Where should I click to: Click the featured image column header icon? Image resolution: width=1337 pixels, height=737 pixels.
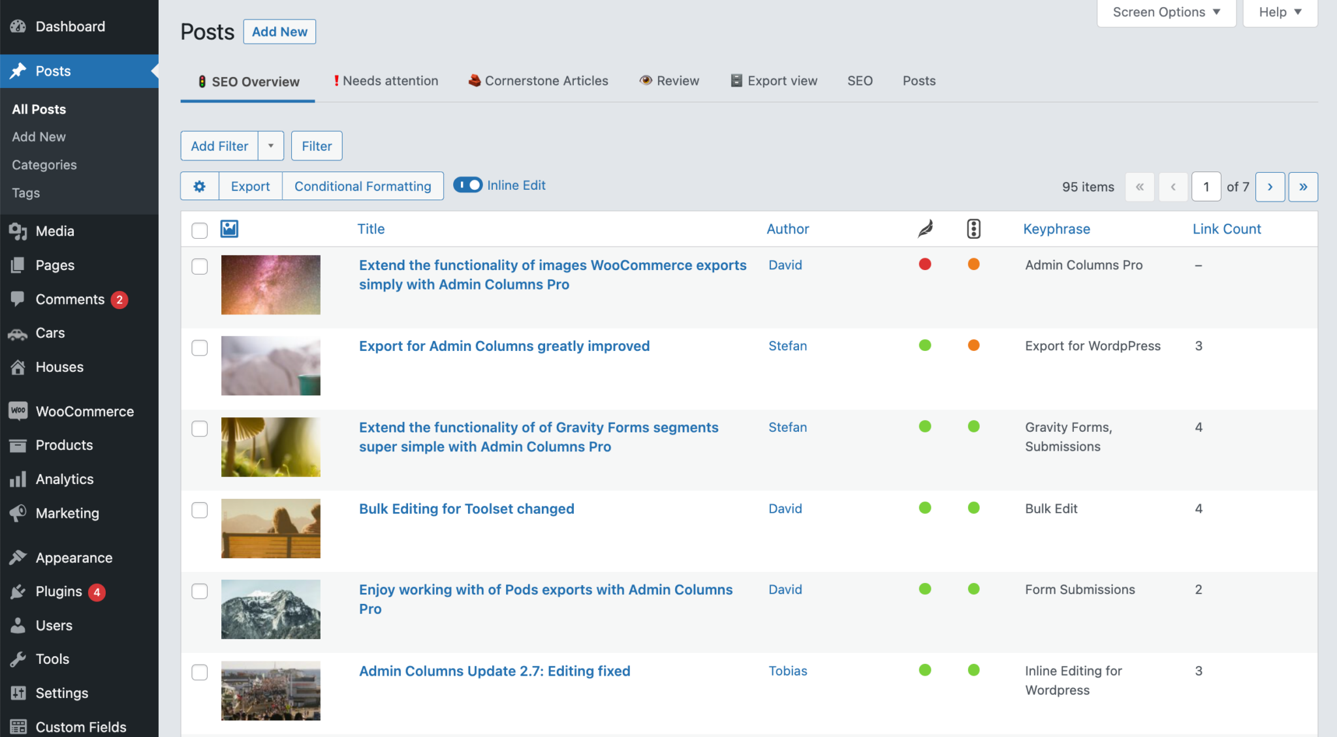point(229,229)
